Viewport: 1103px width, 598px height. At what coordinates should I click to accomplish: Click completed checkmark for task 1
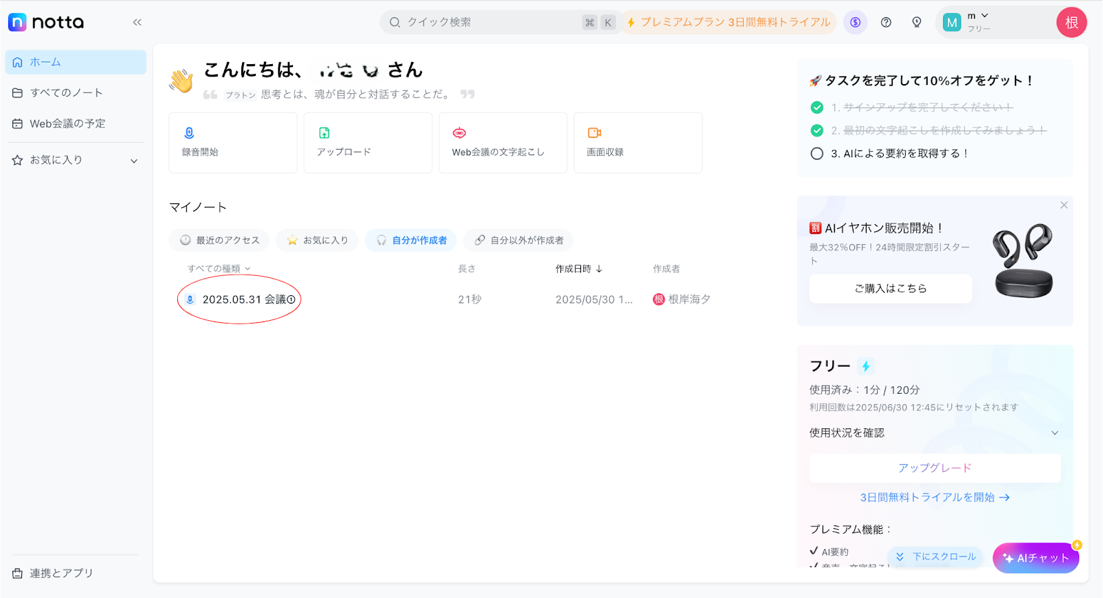[x=817, y=108]
